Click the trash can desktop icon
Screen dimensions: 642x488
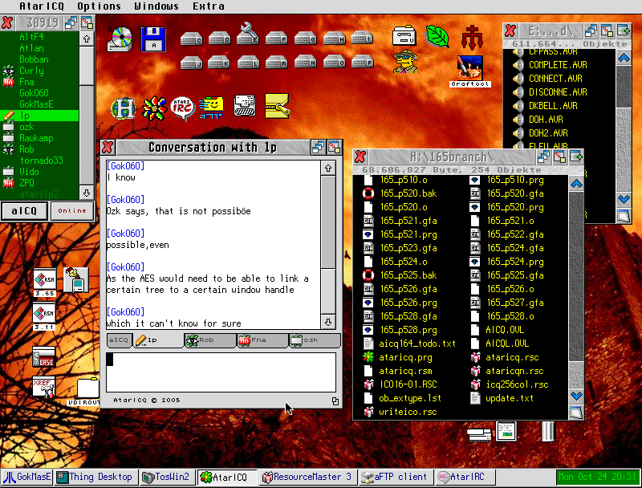[x=548, y=432]
